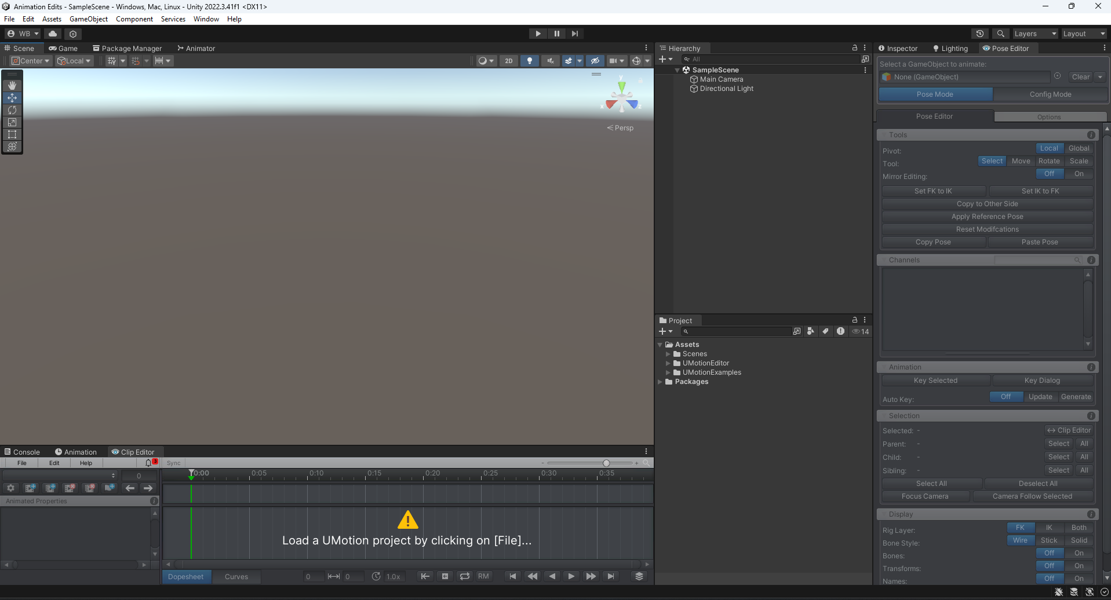
Task: Click Focus Camera button
Action: coord(925,496)
